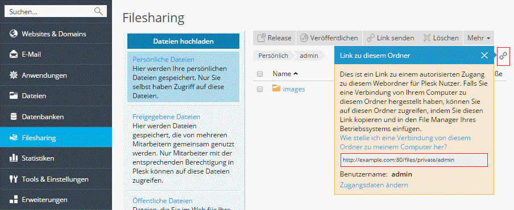Click the Persönlich breadcrumb
514x210 pixels.
point(273,56)
